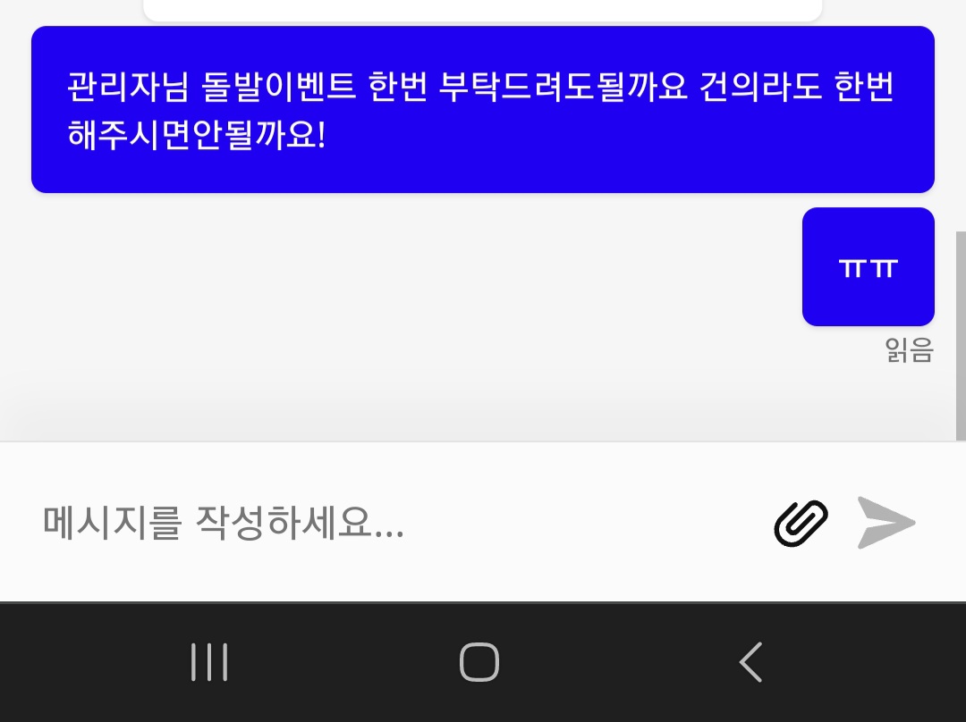966x722 pixels.
Task: Tap the gray paper-plane send button
Action: tap(885, 523)
